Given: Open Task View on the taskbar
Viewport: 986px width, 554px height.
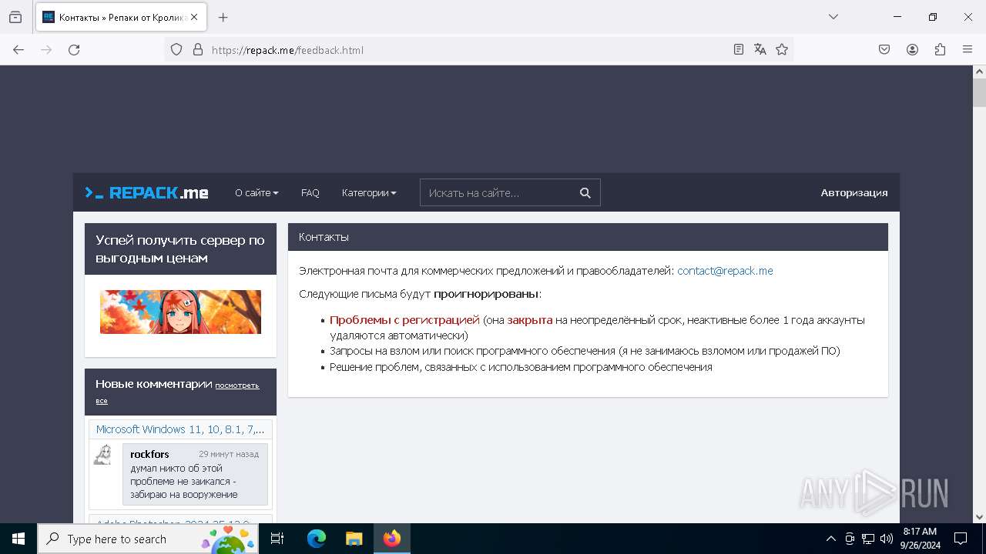Looking at the screenshot, I should coord(278,539).
